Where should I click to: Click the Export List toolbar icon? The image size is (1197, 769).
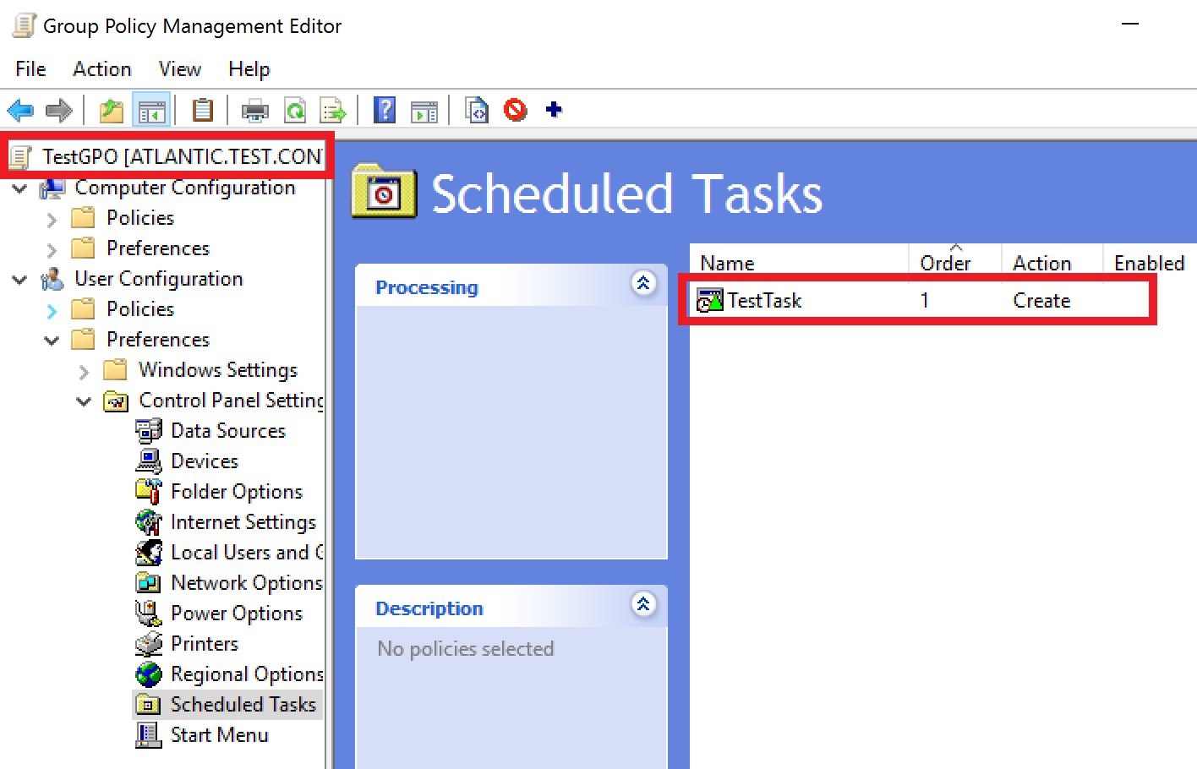333,110
